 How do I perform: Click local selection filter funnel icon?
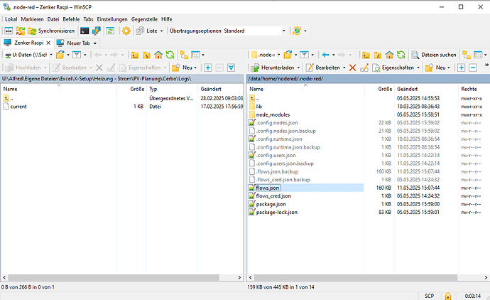[231, 68]
